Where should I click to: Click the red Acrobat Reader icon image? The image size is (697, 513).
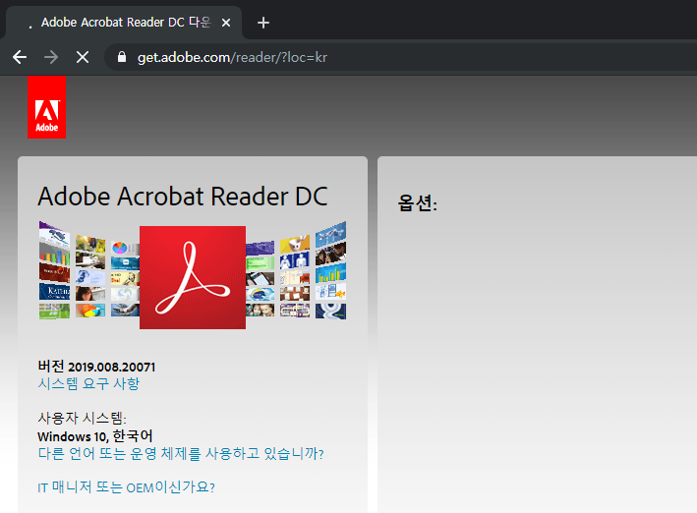tap(193, 277)
